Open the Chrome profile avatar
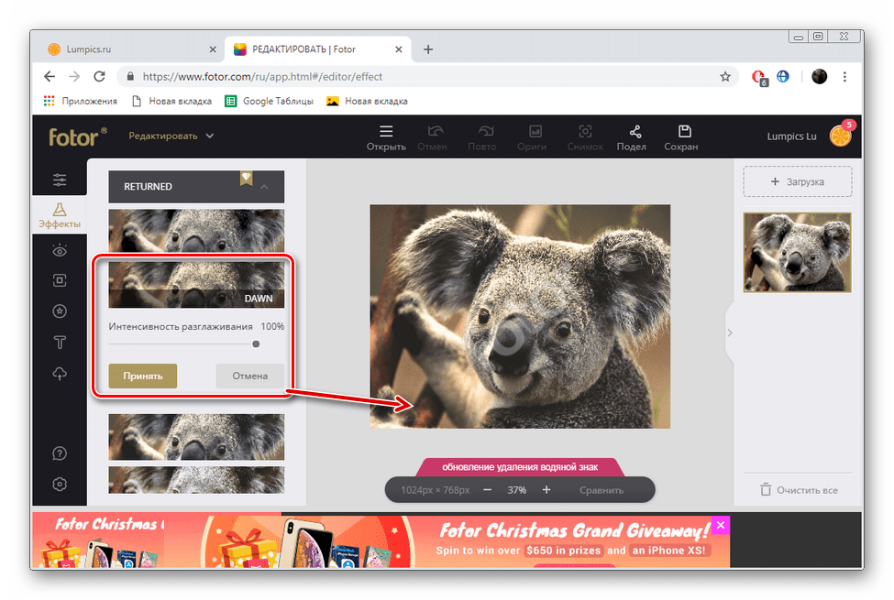Image resolution: width=894 pixels, height=600 pixels. point(820,76)
